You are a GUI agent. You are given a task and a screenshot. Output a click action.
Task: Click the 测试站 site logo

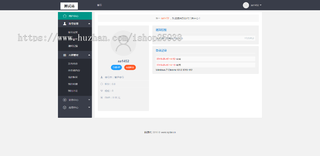(69, 6)
